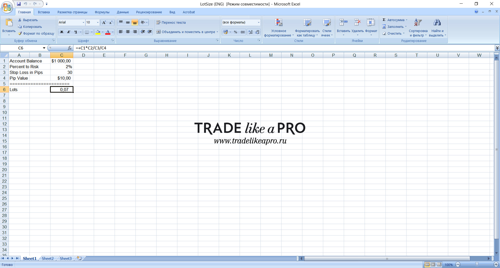Open the Sheet2 worksheet tab
Image resolution: width=500 pixels, height=268 pixels.
(48, 258)
